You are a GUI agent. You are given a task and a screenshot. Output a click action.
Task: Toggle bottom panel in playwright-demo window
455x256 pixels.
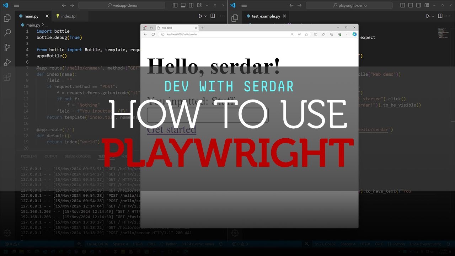[411, 5]
